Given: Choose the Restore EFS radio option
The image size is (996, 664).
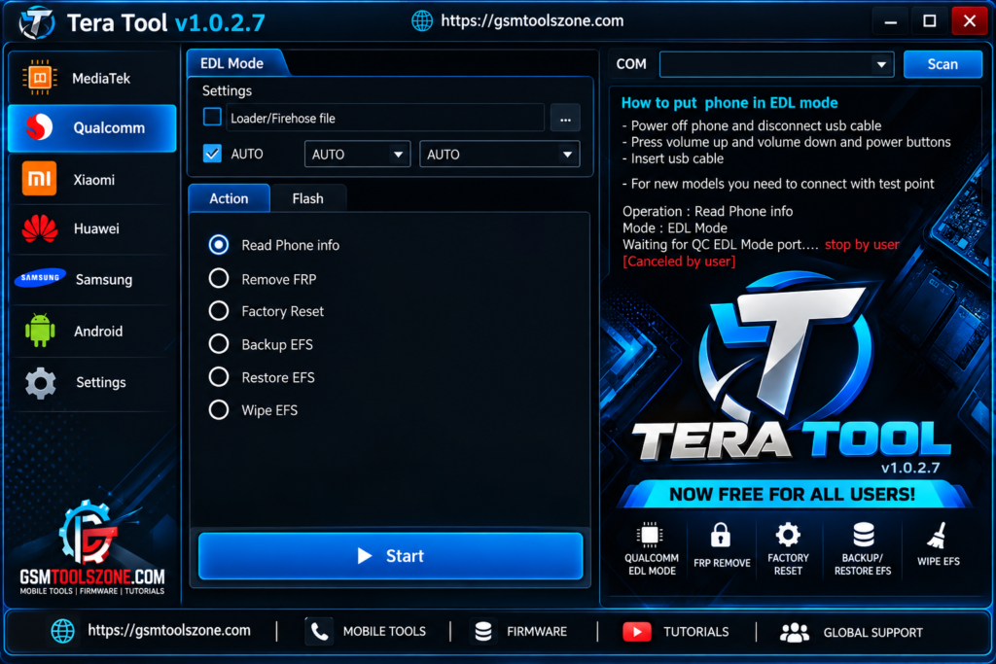Looking at the screenshot, I should [219, 377].
